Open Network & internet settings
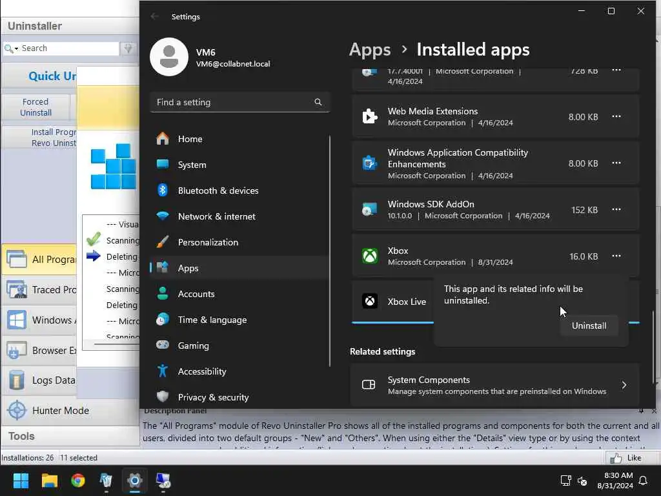This screenshot has width=661, height=496. pos(239,216)
